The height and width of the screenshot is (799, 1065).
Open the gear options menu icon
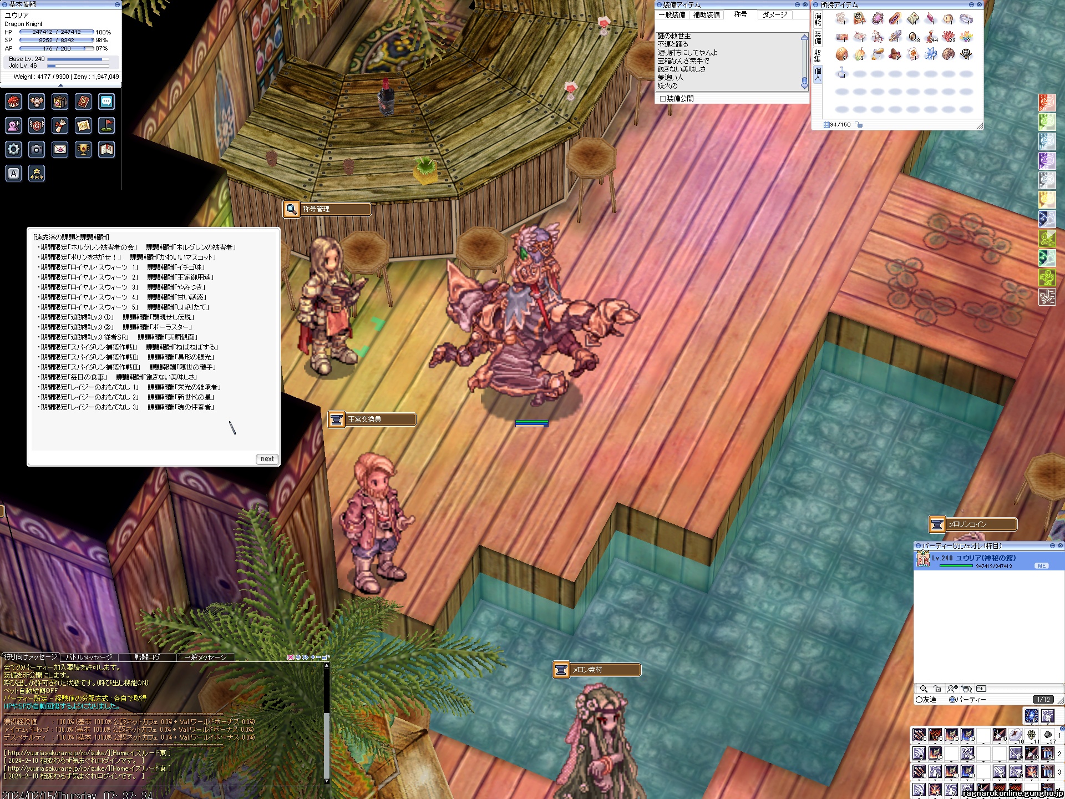13,149
